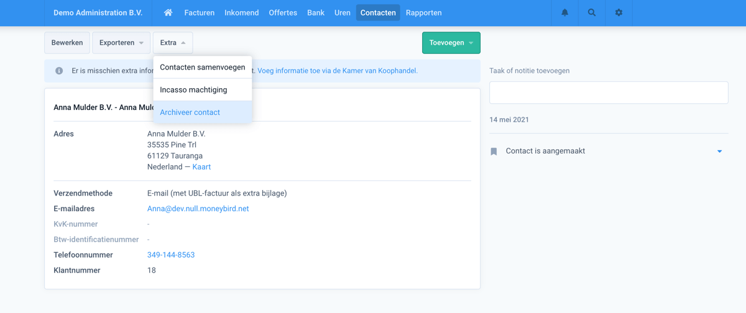Click the bookmark icon beside Contact is aangemaakt
The height and width of the screenshot is (313, 746).
click(x=494, y=151)
